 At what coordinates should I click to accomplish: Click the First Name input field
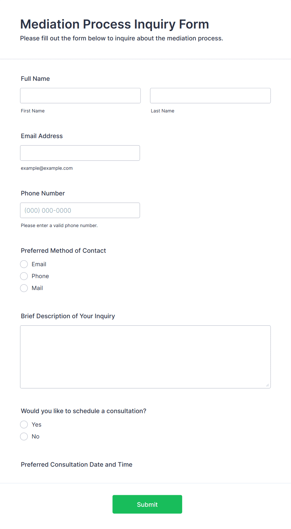(80, 96)
